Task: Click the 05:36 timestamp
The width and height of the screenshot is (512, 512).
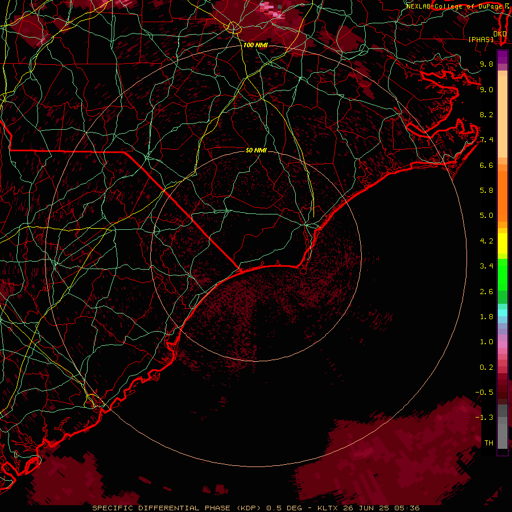Action: pos(408,508)
